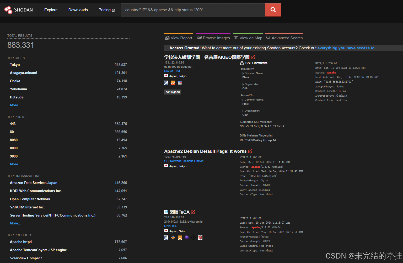Viewport: 403px width, 263px height.
Task: Open the View Report tab
Action: (178, 38)
